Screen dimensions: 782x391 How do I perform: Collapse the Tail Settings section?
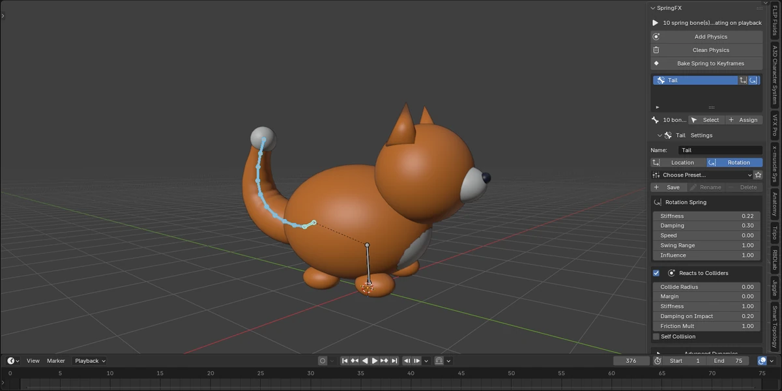[659, 136]
